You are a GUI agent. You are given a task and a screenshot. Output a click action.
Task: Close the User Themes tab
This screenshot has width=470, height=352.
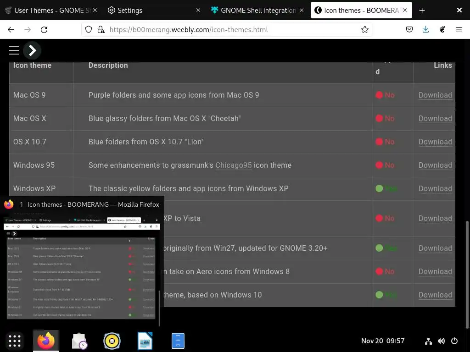[x=95, y=10]
